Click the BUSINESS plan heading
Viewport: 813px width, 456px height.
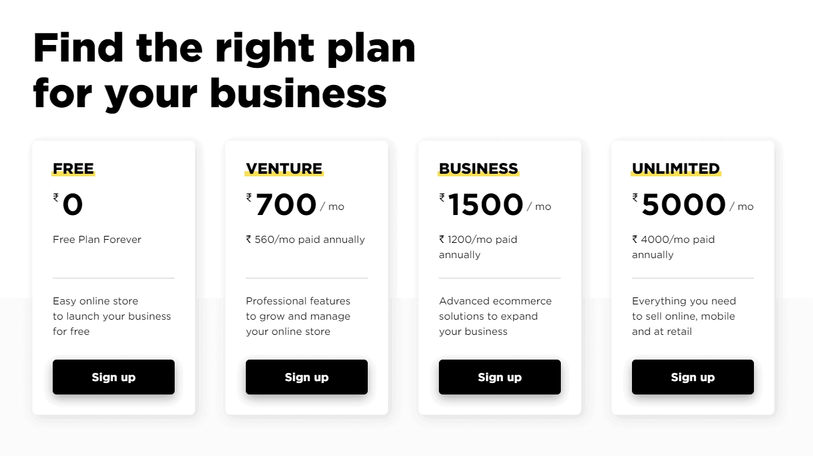click(x=478, y=169)
